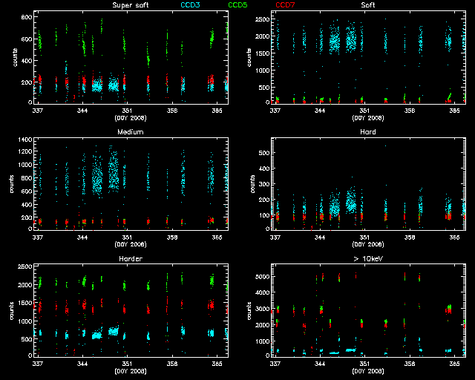Click '(DOY 2008)' label under Soft plot
The height and width of the screenshot is (380, 475).
367,117
